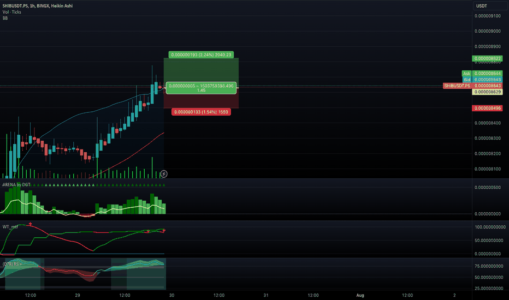
Task: Click the green profit target label 2040.23
Action: [201, 55]
